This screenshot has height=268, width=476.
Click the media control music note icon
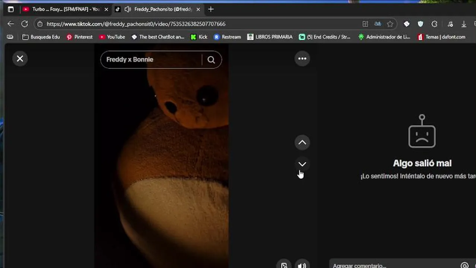[450, 24]
